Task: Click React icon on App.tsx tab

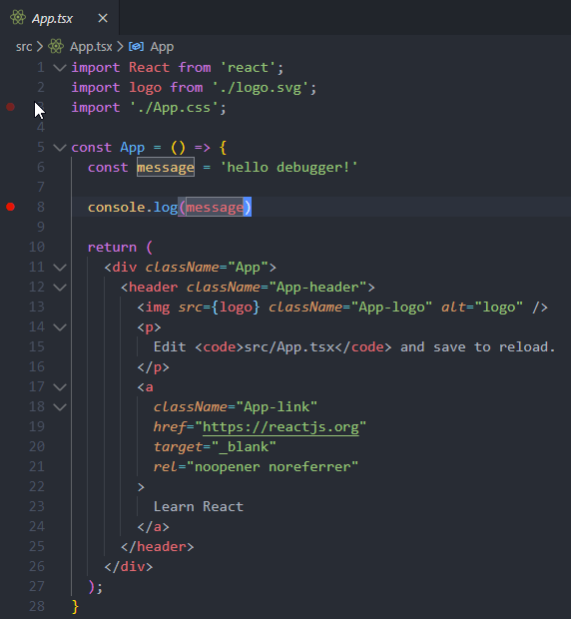Action: coord(18,18)
